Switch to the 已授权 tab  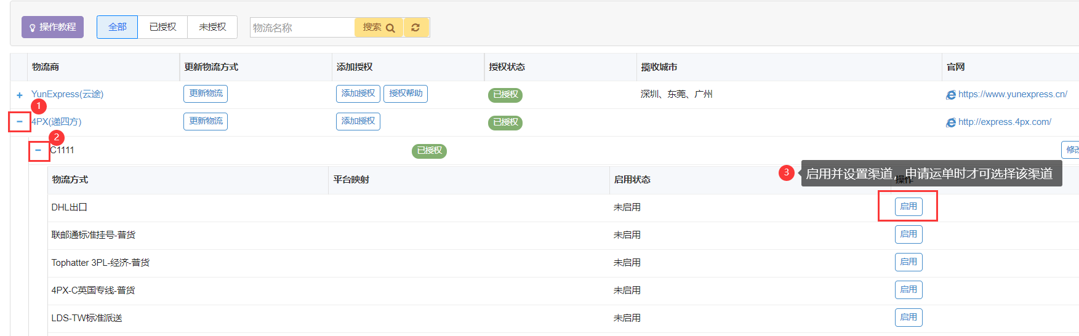tap(162, 27)
